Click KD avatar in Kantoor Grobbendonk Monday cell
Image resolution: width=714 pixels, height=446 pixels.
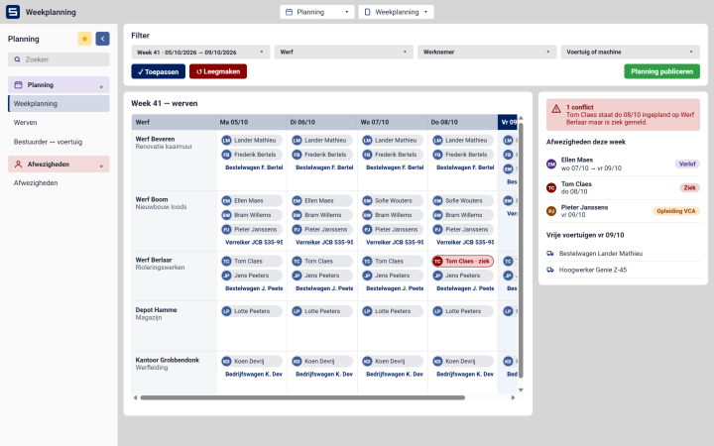click(226, 362)
